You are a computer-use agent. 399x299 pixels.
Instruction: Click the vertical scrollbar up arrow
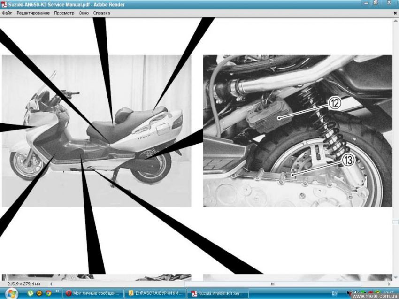click(395, 21)
